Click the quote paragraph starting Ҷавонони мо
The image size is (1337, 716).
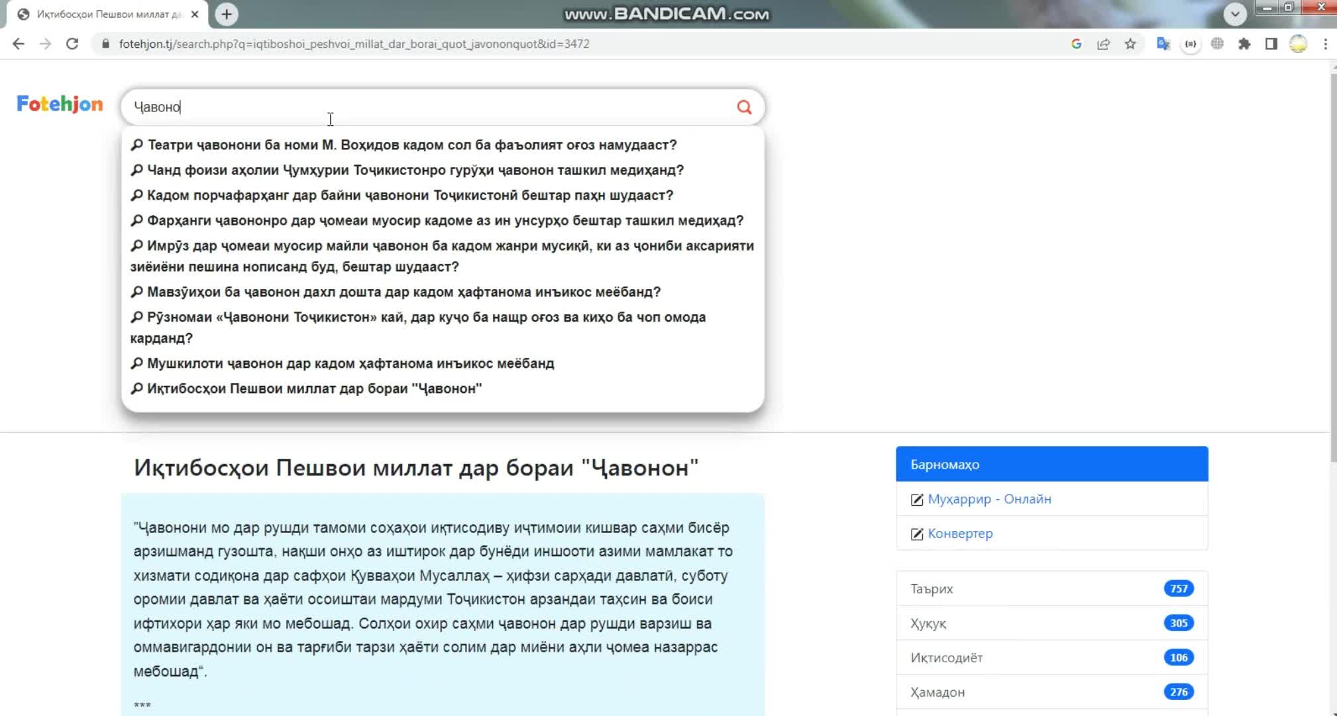pyautogui.click(x=433, y=599)
